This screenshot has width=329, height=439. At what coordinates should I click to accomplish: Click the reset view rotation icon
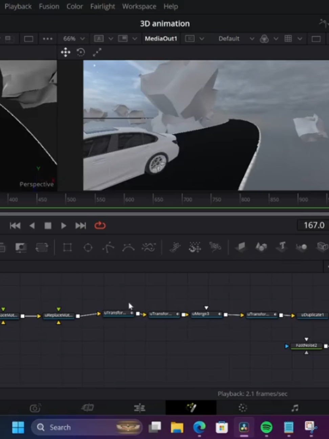point(81,52)
